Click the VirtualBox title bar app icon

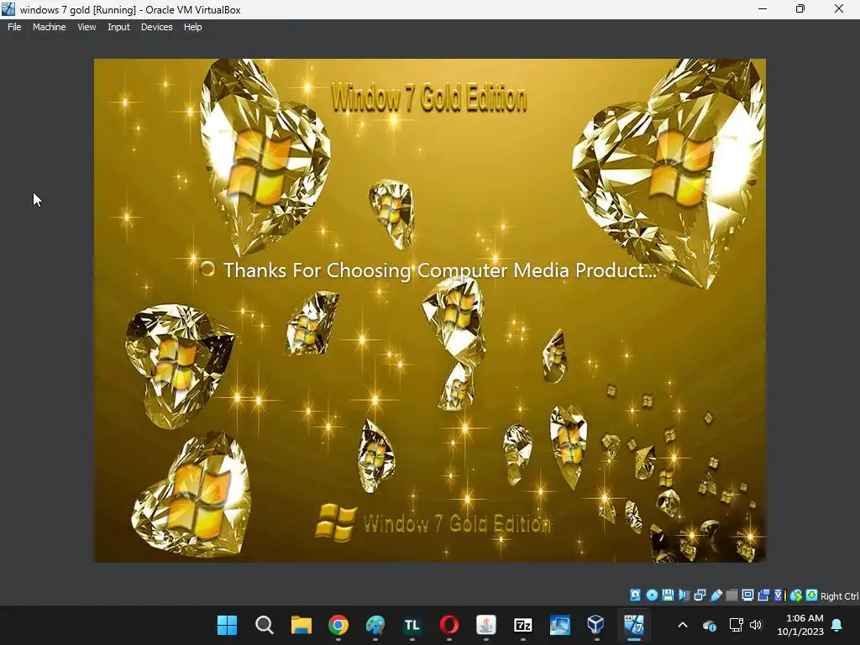[x=8, y=9]
